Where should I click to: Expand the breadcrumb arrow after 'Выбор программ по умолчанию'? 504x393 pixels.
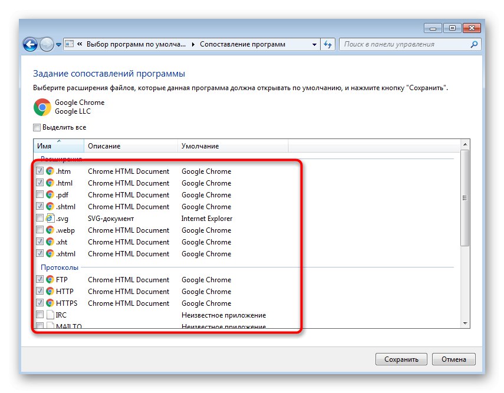193,44
